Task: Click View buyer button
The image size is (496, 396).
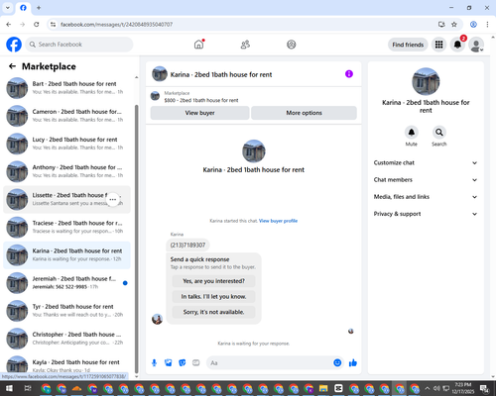Action: point(199,113)
